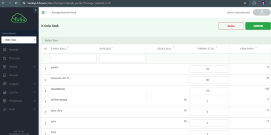This screenshot has width=271, height=135.
Task: Select the coffee robusta row name
Action: click(59, 100)
